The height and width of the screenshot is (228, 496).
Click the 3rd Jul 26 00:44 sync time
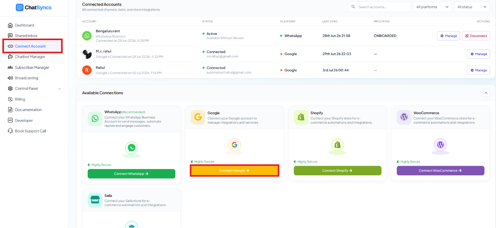(x=336, y=70)
